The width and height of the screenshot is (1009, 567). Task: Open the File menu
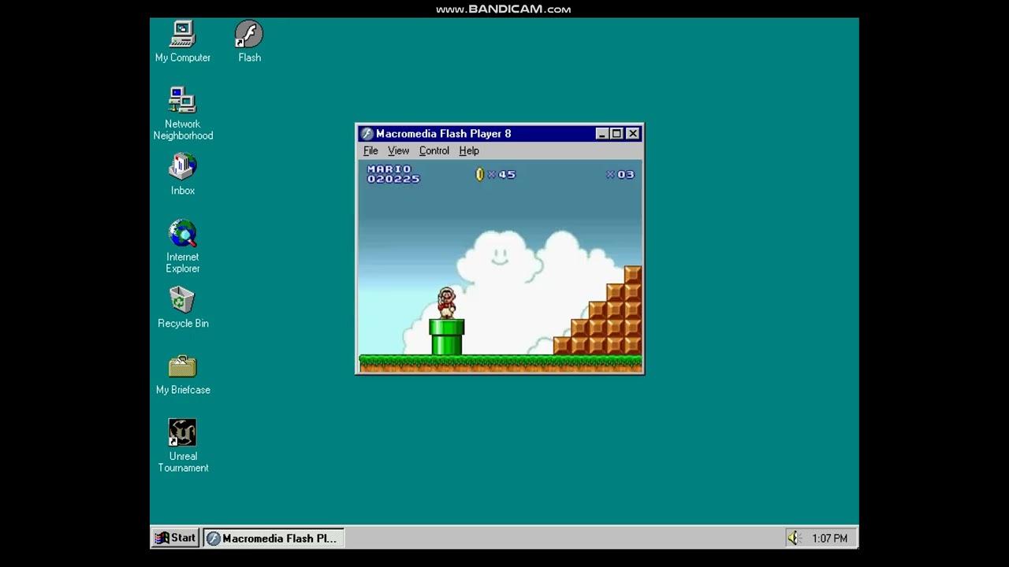370,150
